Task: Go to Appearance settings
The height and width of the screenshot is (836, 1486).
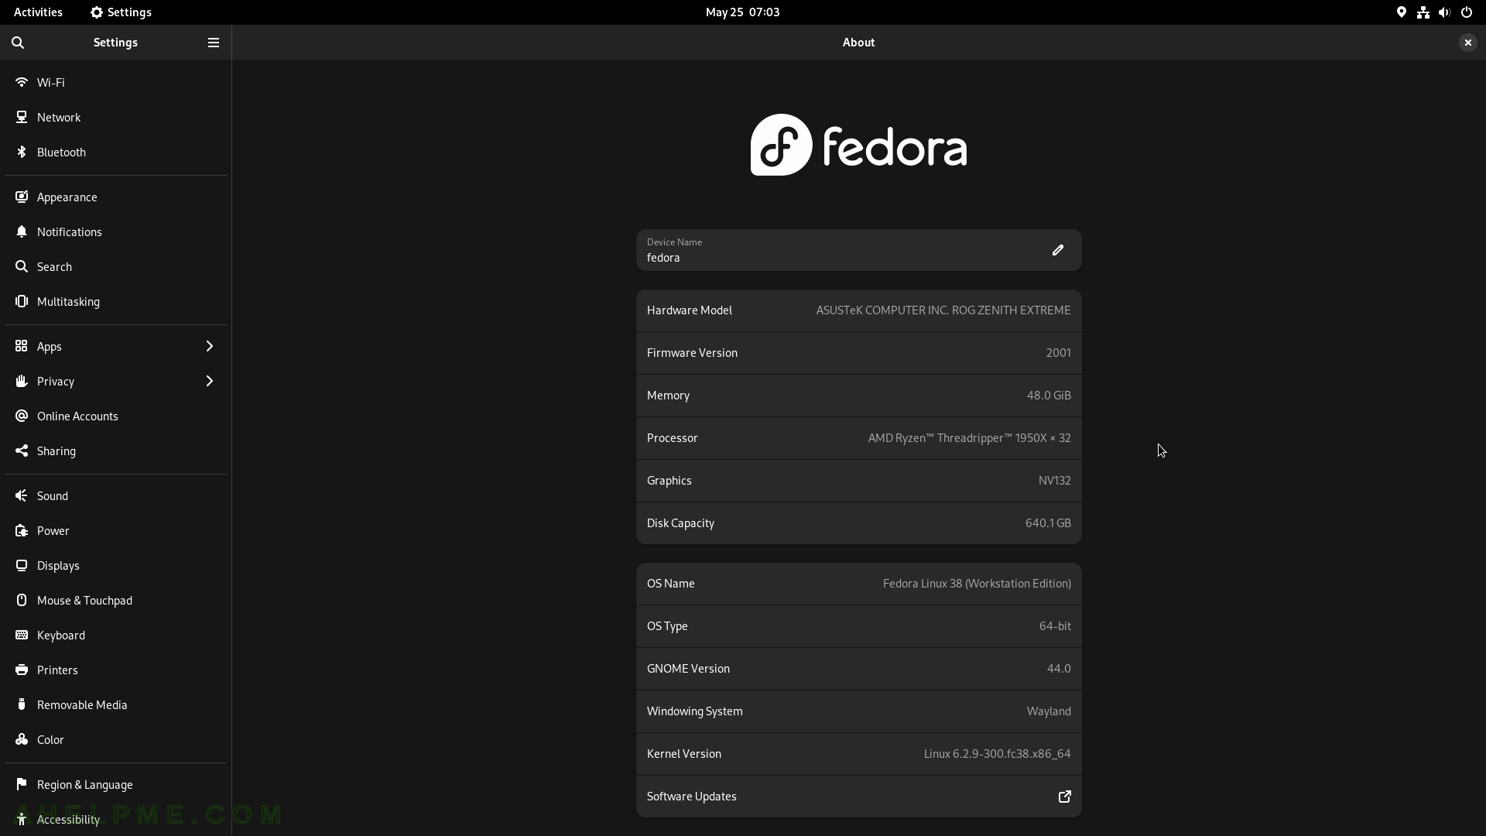Action: [116, 197]
